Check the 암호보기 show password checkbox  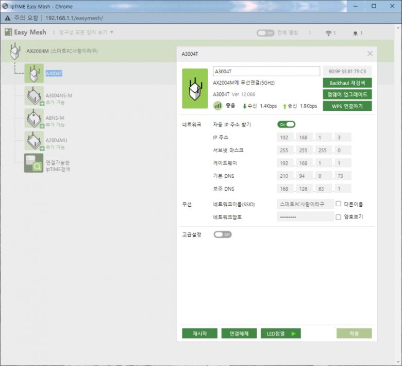[x=339, y=217]
